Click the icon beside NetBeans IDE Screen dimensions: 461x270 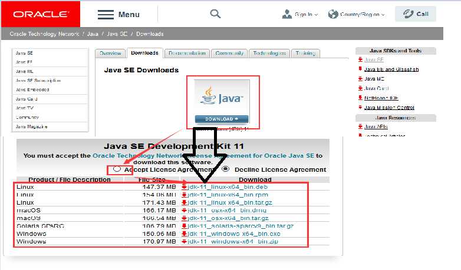tap(360, 98)
